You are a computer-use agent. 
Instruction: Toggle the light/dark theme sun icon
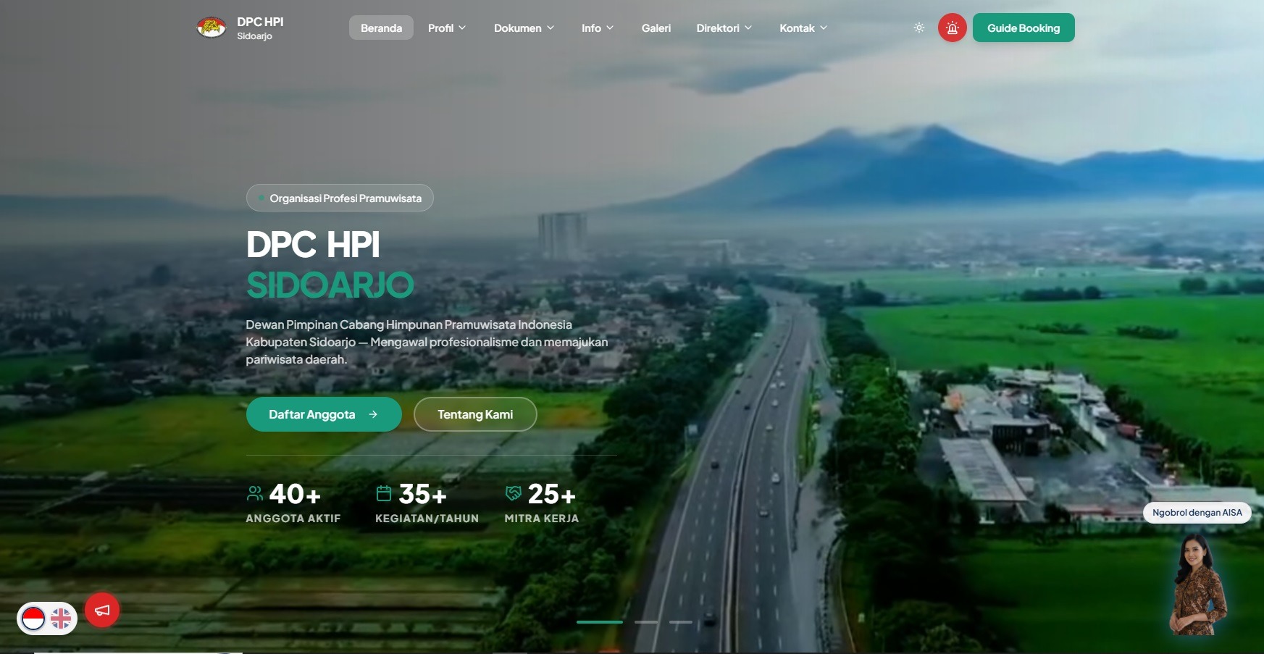918,28
